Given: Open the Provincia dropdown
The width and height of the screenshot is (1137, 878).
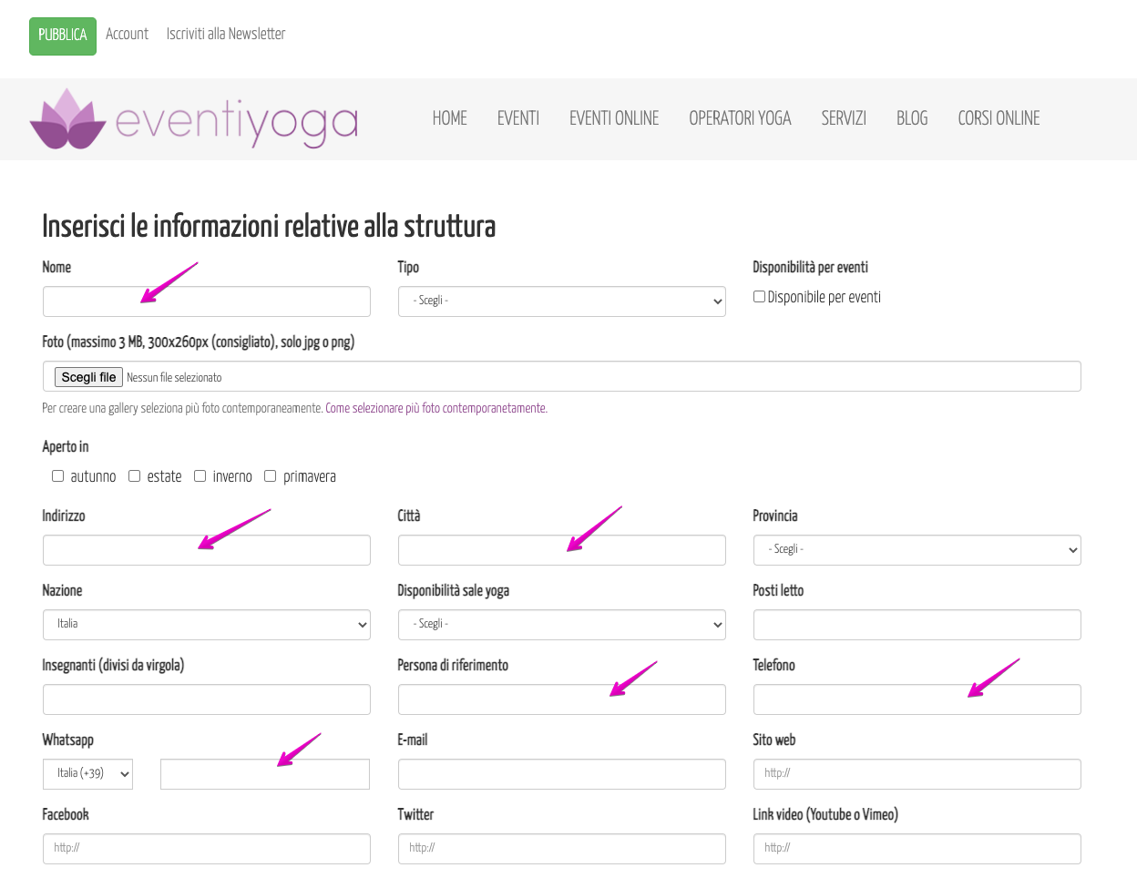Looking at the screenshot, I should [917, 550].
